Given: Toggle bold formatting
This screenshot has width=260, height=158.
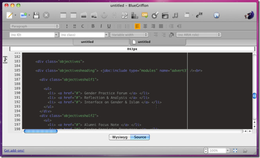Looking at the screenshot, I should tap(93, 26).
